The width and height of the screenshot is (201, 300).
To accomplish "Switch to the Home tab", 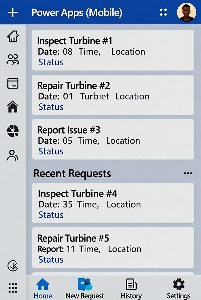I will [x=43, y=289].
